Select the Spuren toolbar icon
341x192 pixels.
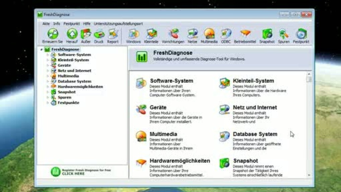pos(284,34)
